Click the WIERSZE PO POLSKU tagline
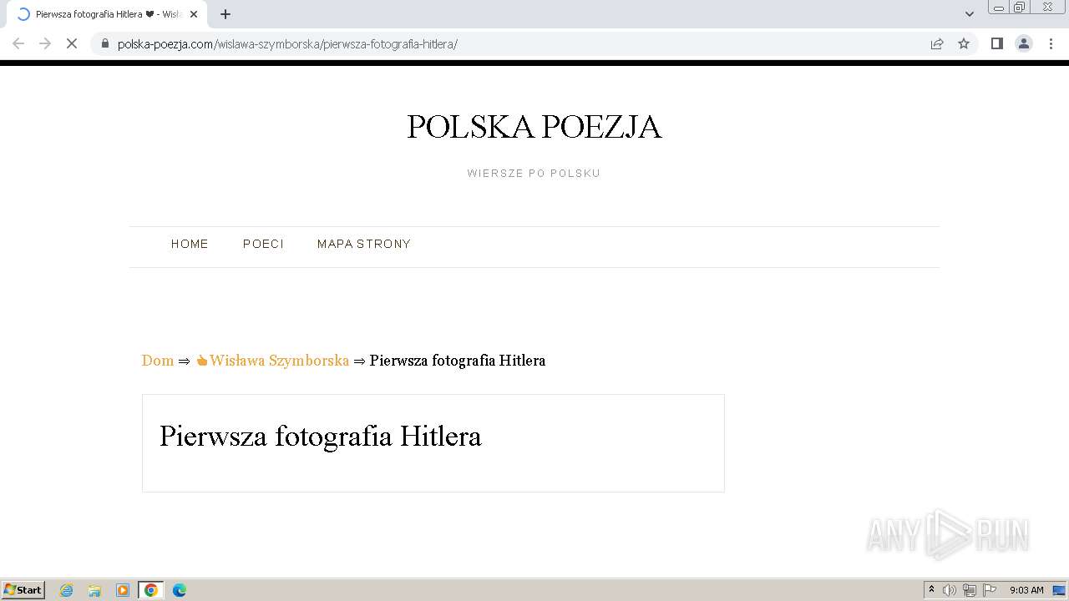Screen dimensions: 1069x601 point(534,174)
